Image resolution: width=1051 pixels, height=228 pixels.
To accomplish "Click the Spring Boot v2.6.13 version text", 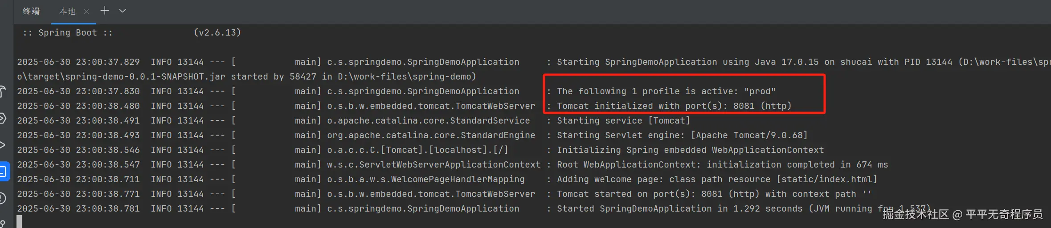I will tap(217, 32).
